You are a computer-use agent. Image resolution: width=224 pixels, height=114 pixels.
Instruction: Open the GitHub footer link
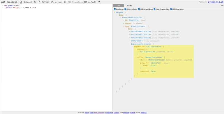133,113
